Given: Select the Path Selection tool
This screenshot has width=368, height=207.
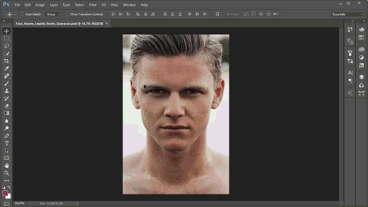Looking at the screenshot, I should [6, 151].
